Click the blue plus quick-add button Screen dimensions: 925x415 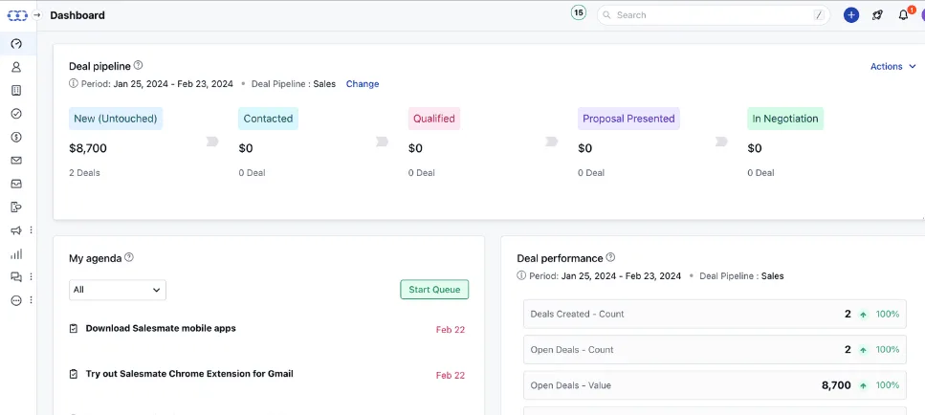tap(851, 15)
